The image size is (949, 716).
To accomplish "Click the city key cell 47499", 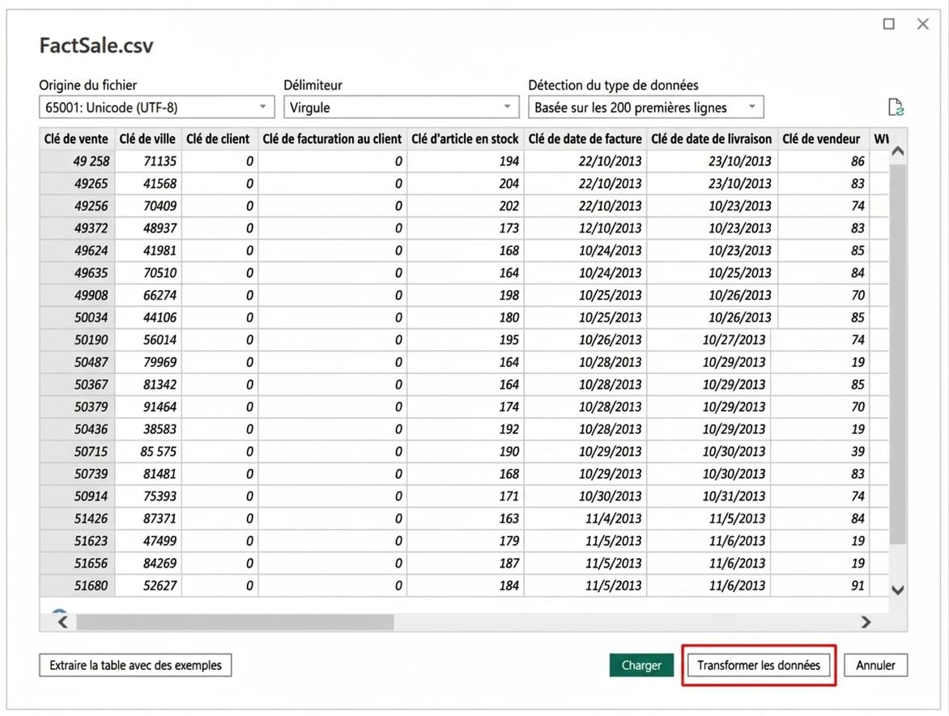I will (148, 541).
